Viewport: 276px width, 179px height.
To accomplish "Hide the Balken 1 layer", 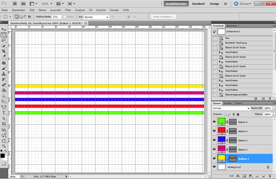I will [x=214, y=158].
